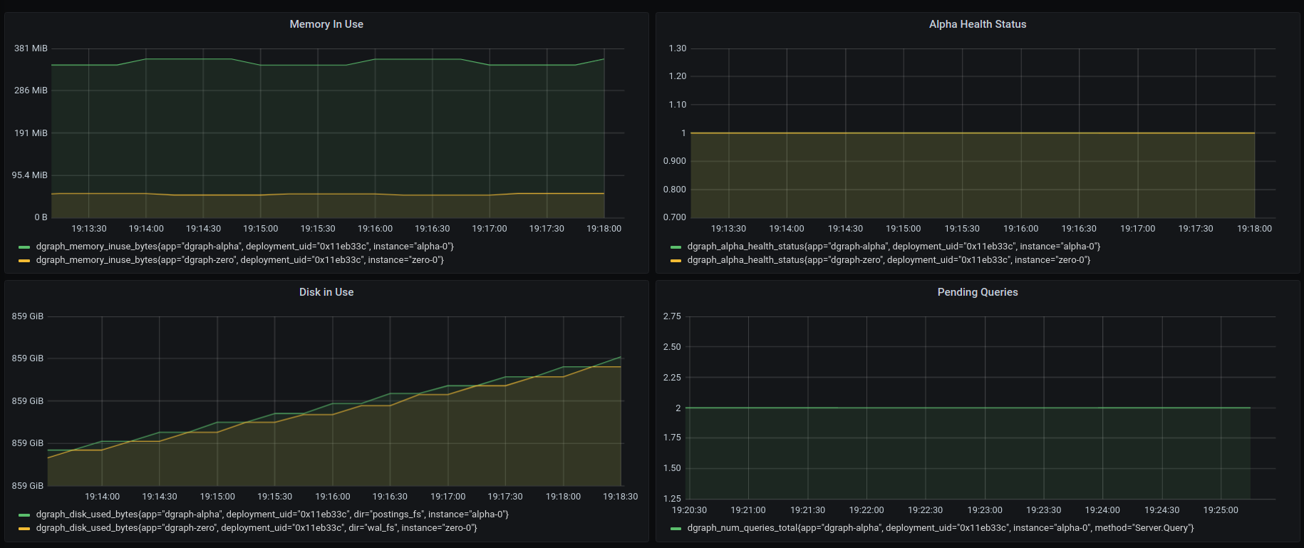Open the Pending Queries panel title
The image size is (1304, 548).
(978, 292)
